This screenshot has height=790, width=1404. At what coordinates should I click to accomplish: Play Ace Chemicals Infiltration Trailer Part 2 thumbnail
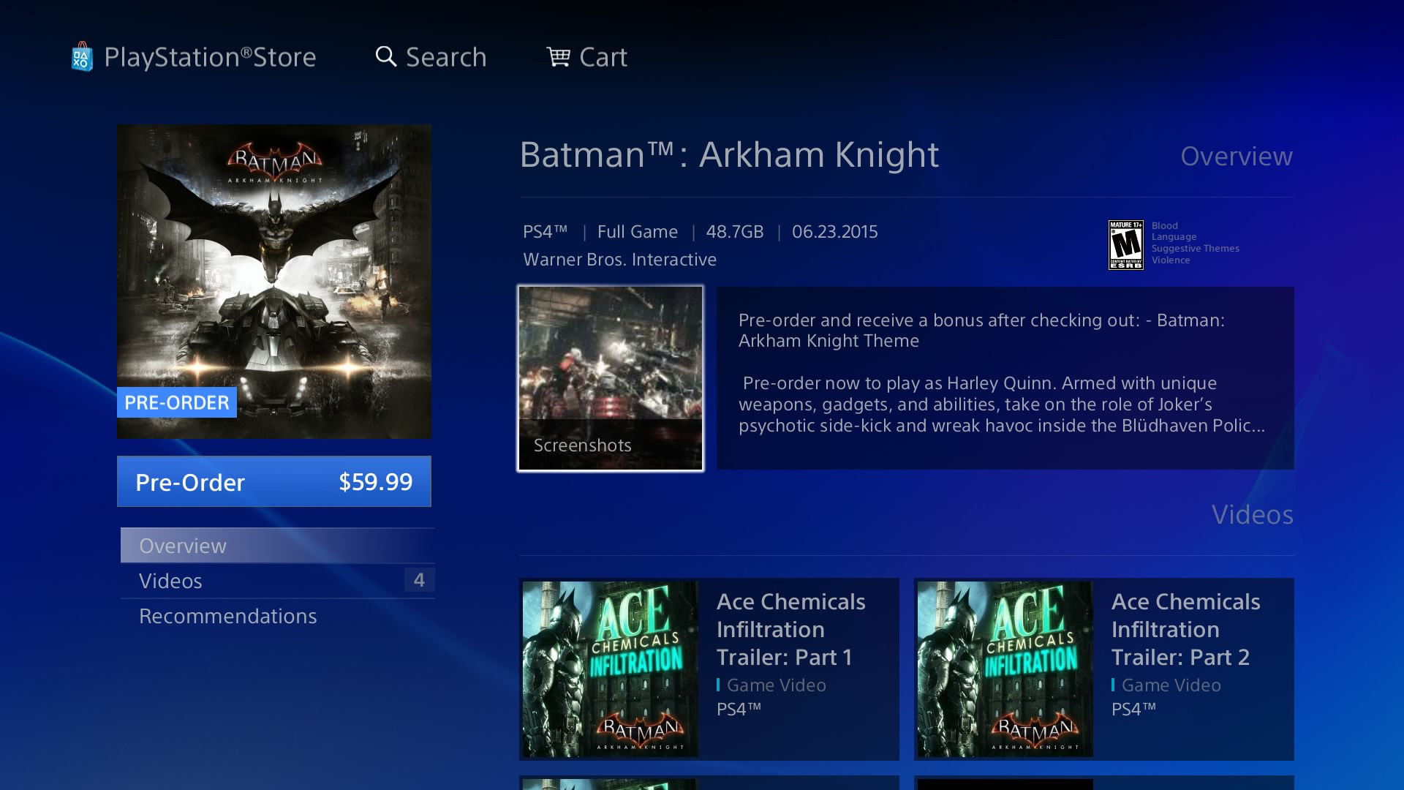tap(1005, 669)
